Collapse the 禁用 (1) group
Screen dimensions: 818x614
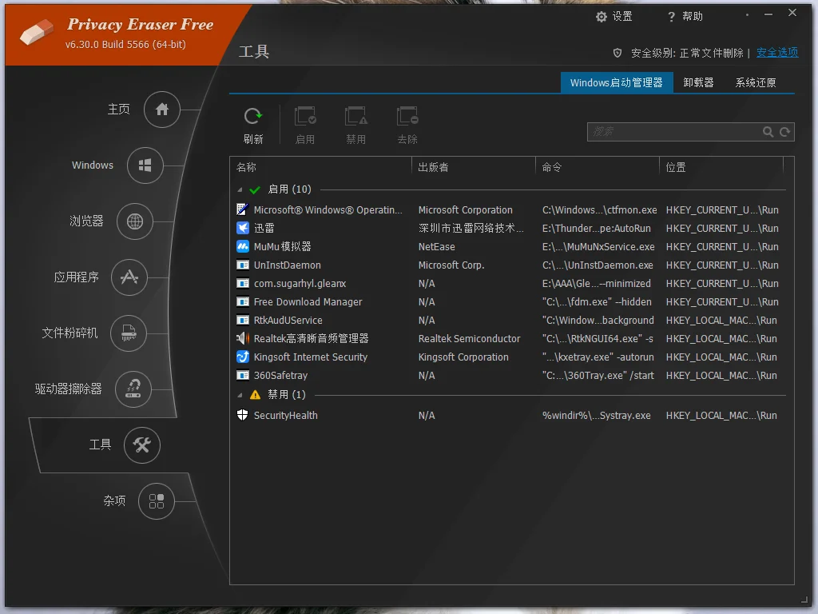[x=240, y=395]
